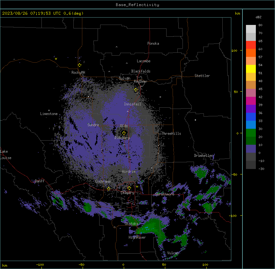Select the 80 dBZ white color swatch
Viewport: 275px width, 269px height.
coord(251,29)
